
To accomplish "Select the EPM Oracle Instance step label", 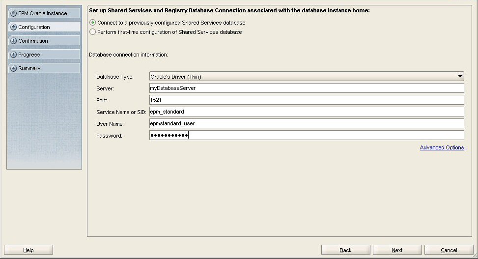I will (42, 13).
